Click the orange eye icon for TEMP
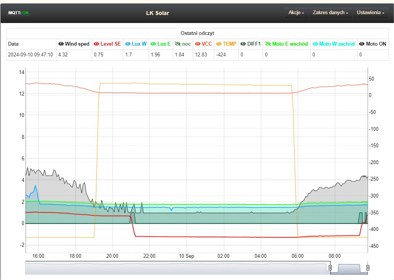The height and width of the screenshot is (280, 394). coord(220,44)
